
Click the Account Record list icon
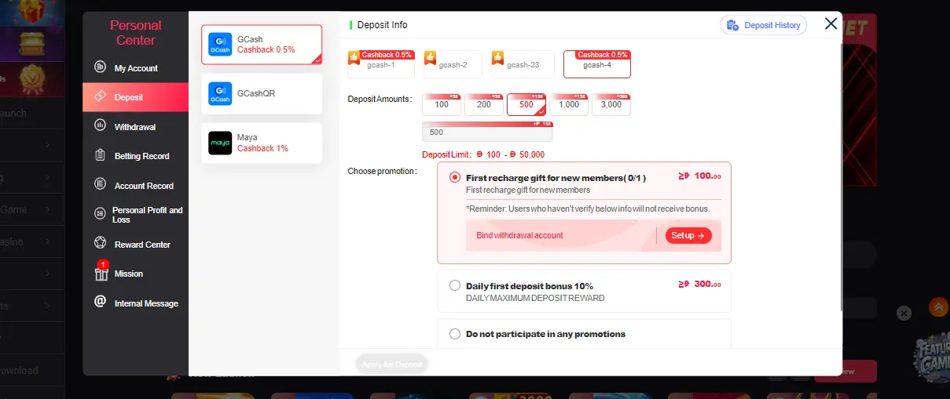tap(100, 184)
